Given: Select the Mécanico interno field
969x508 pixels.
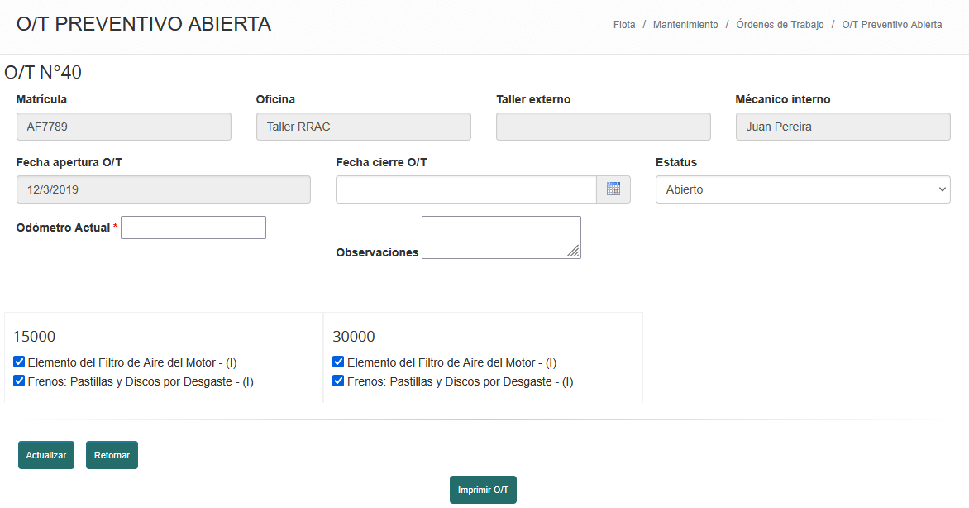Looking at the screenshot, I should tap(843, 127).
